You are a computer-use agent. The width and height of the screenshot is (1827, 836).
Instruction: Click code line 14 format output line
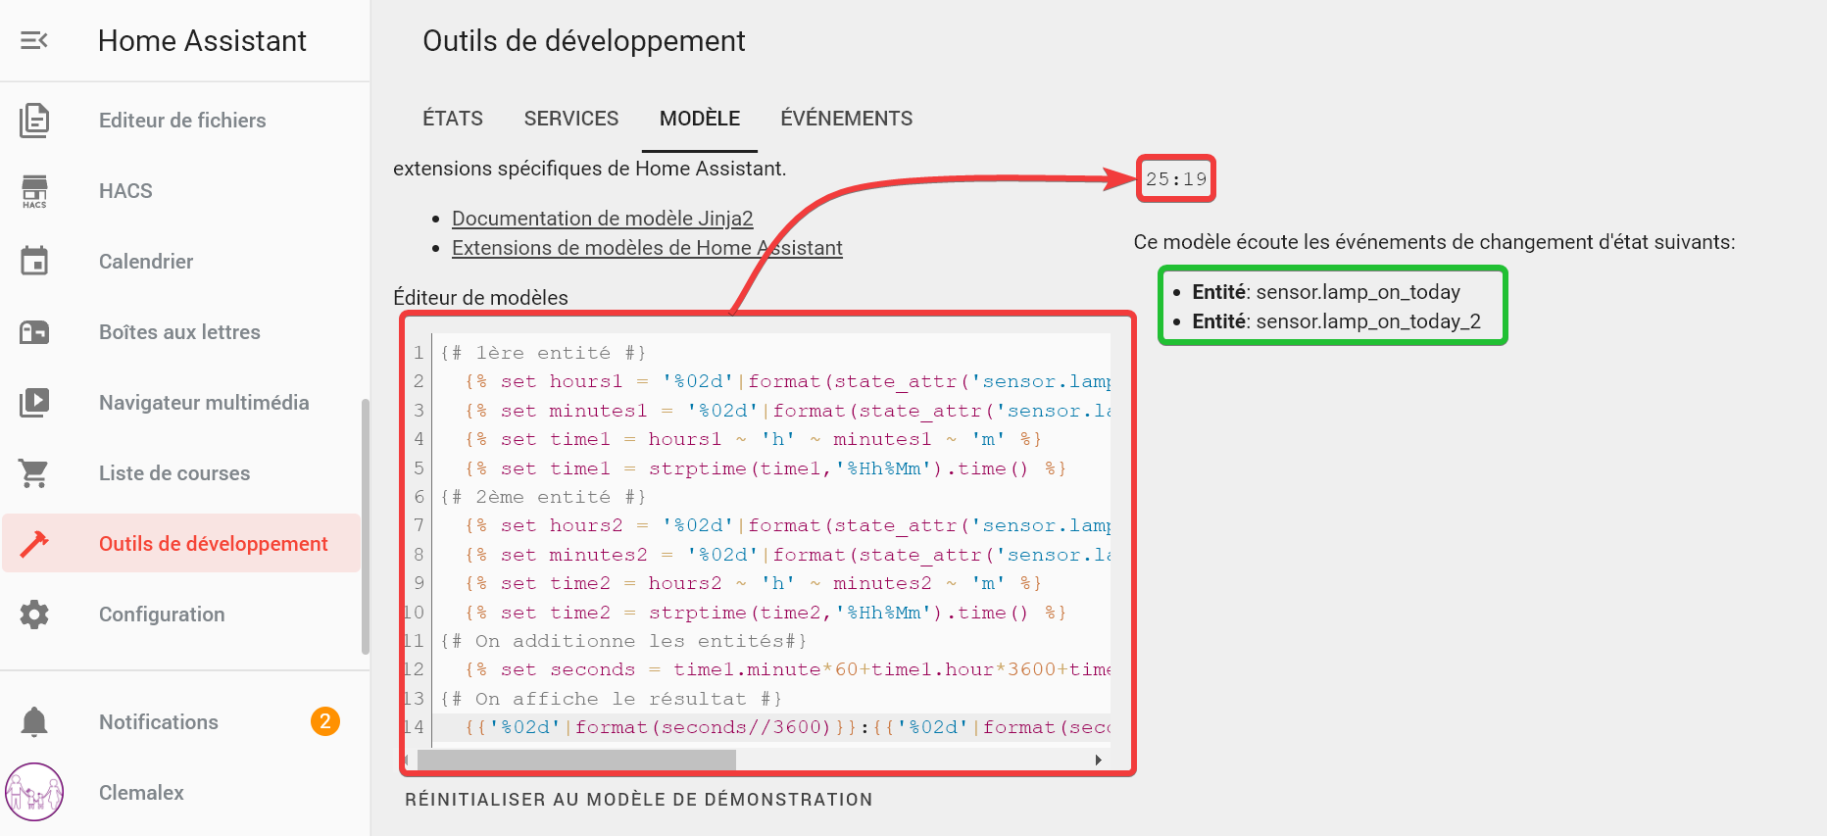(x=787, y=727)
